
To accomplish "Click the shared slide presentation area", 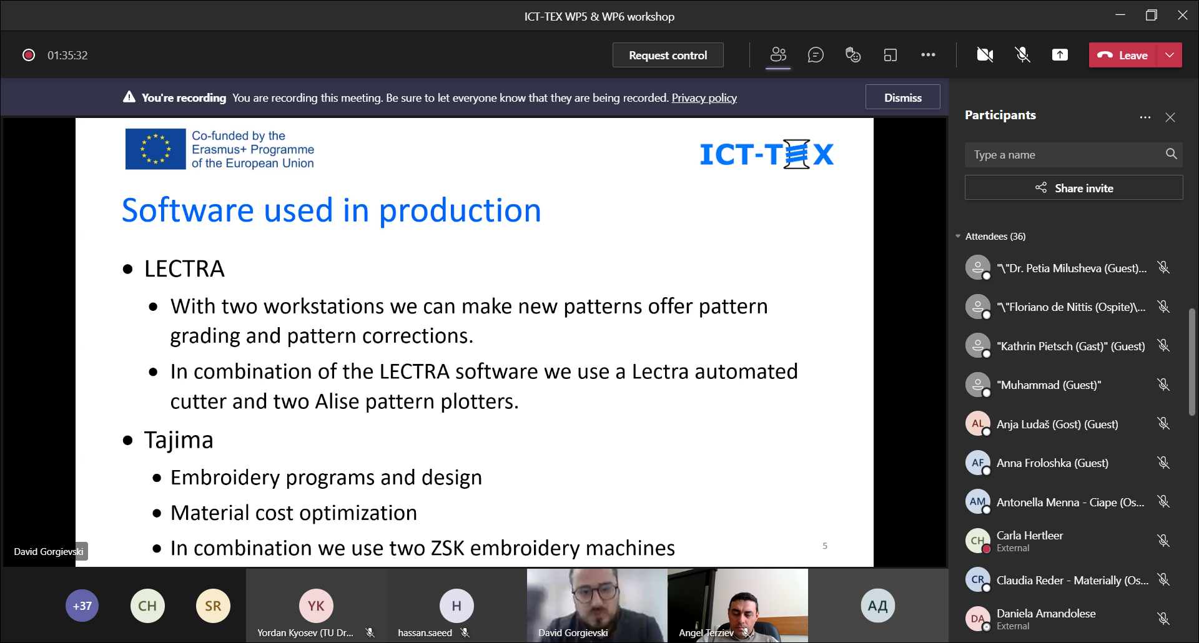I will click(x=475, y=342).
